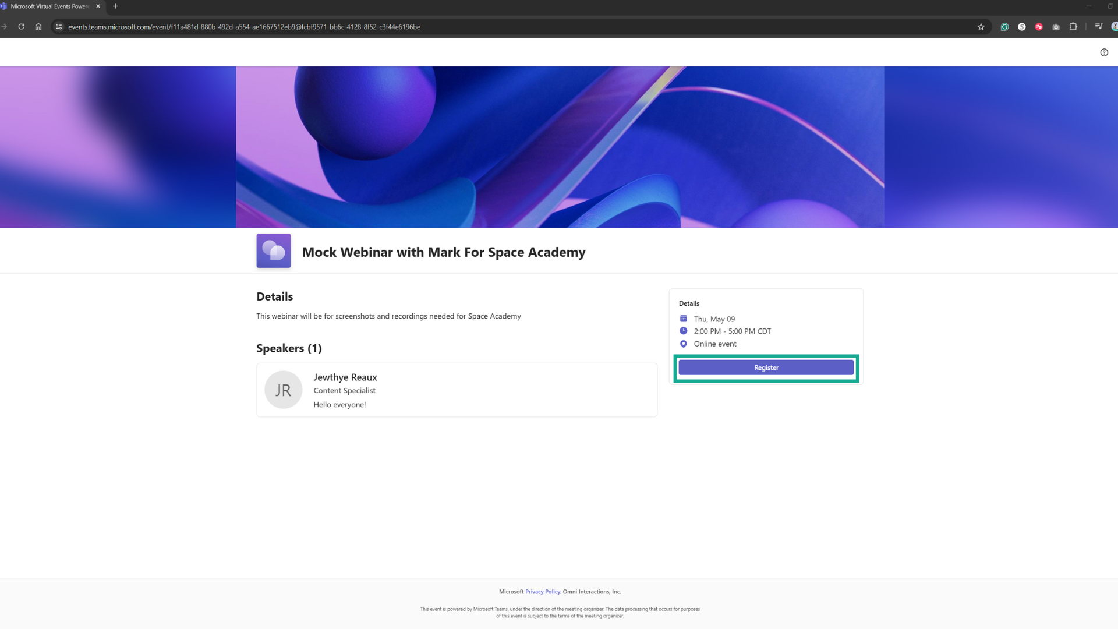Open the media controls icon
1118x629 pixels.
coord(1099,26)
